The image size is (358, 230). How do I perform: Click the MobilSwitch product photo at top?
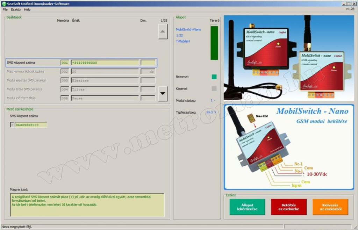click(x=288, y=58)
